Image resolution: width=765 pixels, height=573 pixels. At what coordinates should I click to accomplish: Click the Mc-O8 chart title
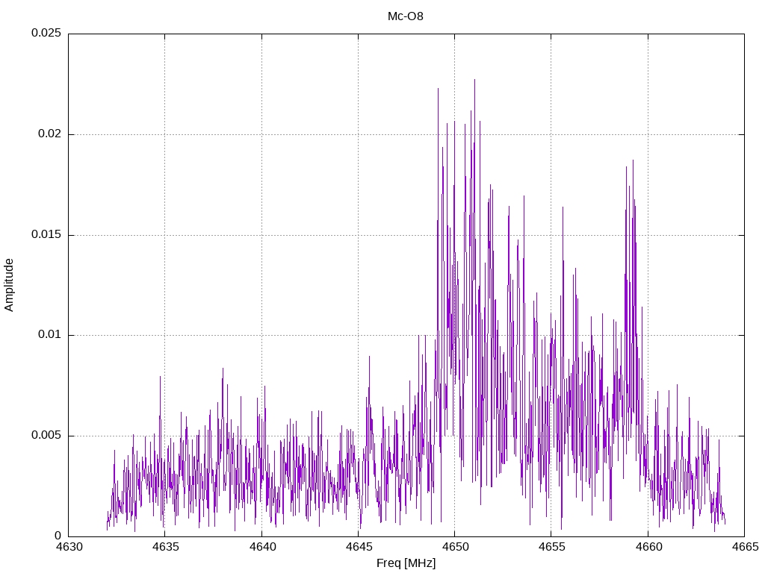(x=406, y=16)
